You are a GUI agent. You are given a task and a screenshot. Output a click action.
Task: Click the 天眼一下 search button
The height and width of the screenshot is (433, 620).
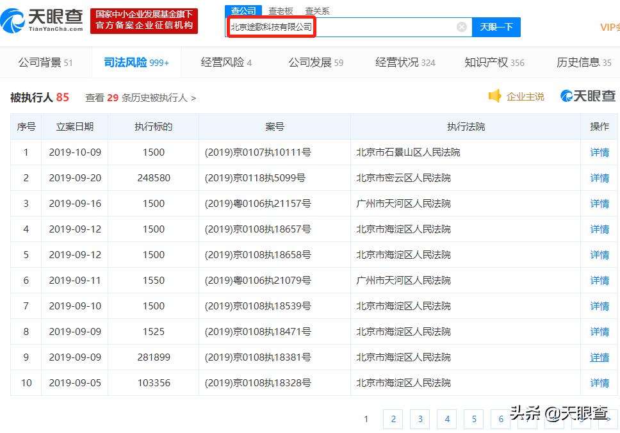tap(496, 27)
